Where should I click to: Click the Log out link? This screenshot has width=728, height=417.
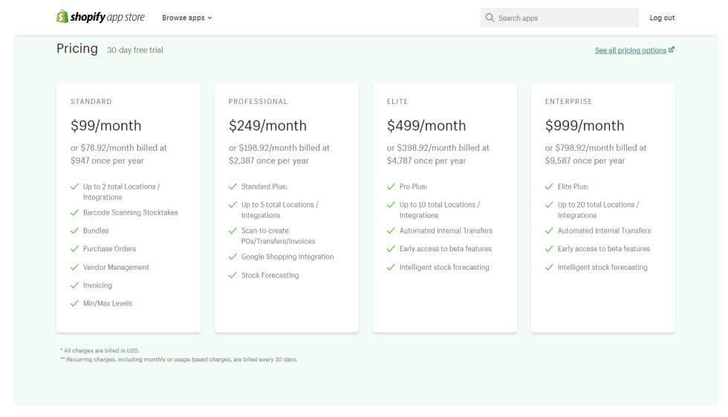662,18
